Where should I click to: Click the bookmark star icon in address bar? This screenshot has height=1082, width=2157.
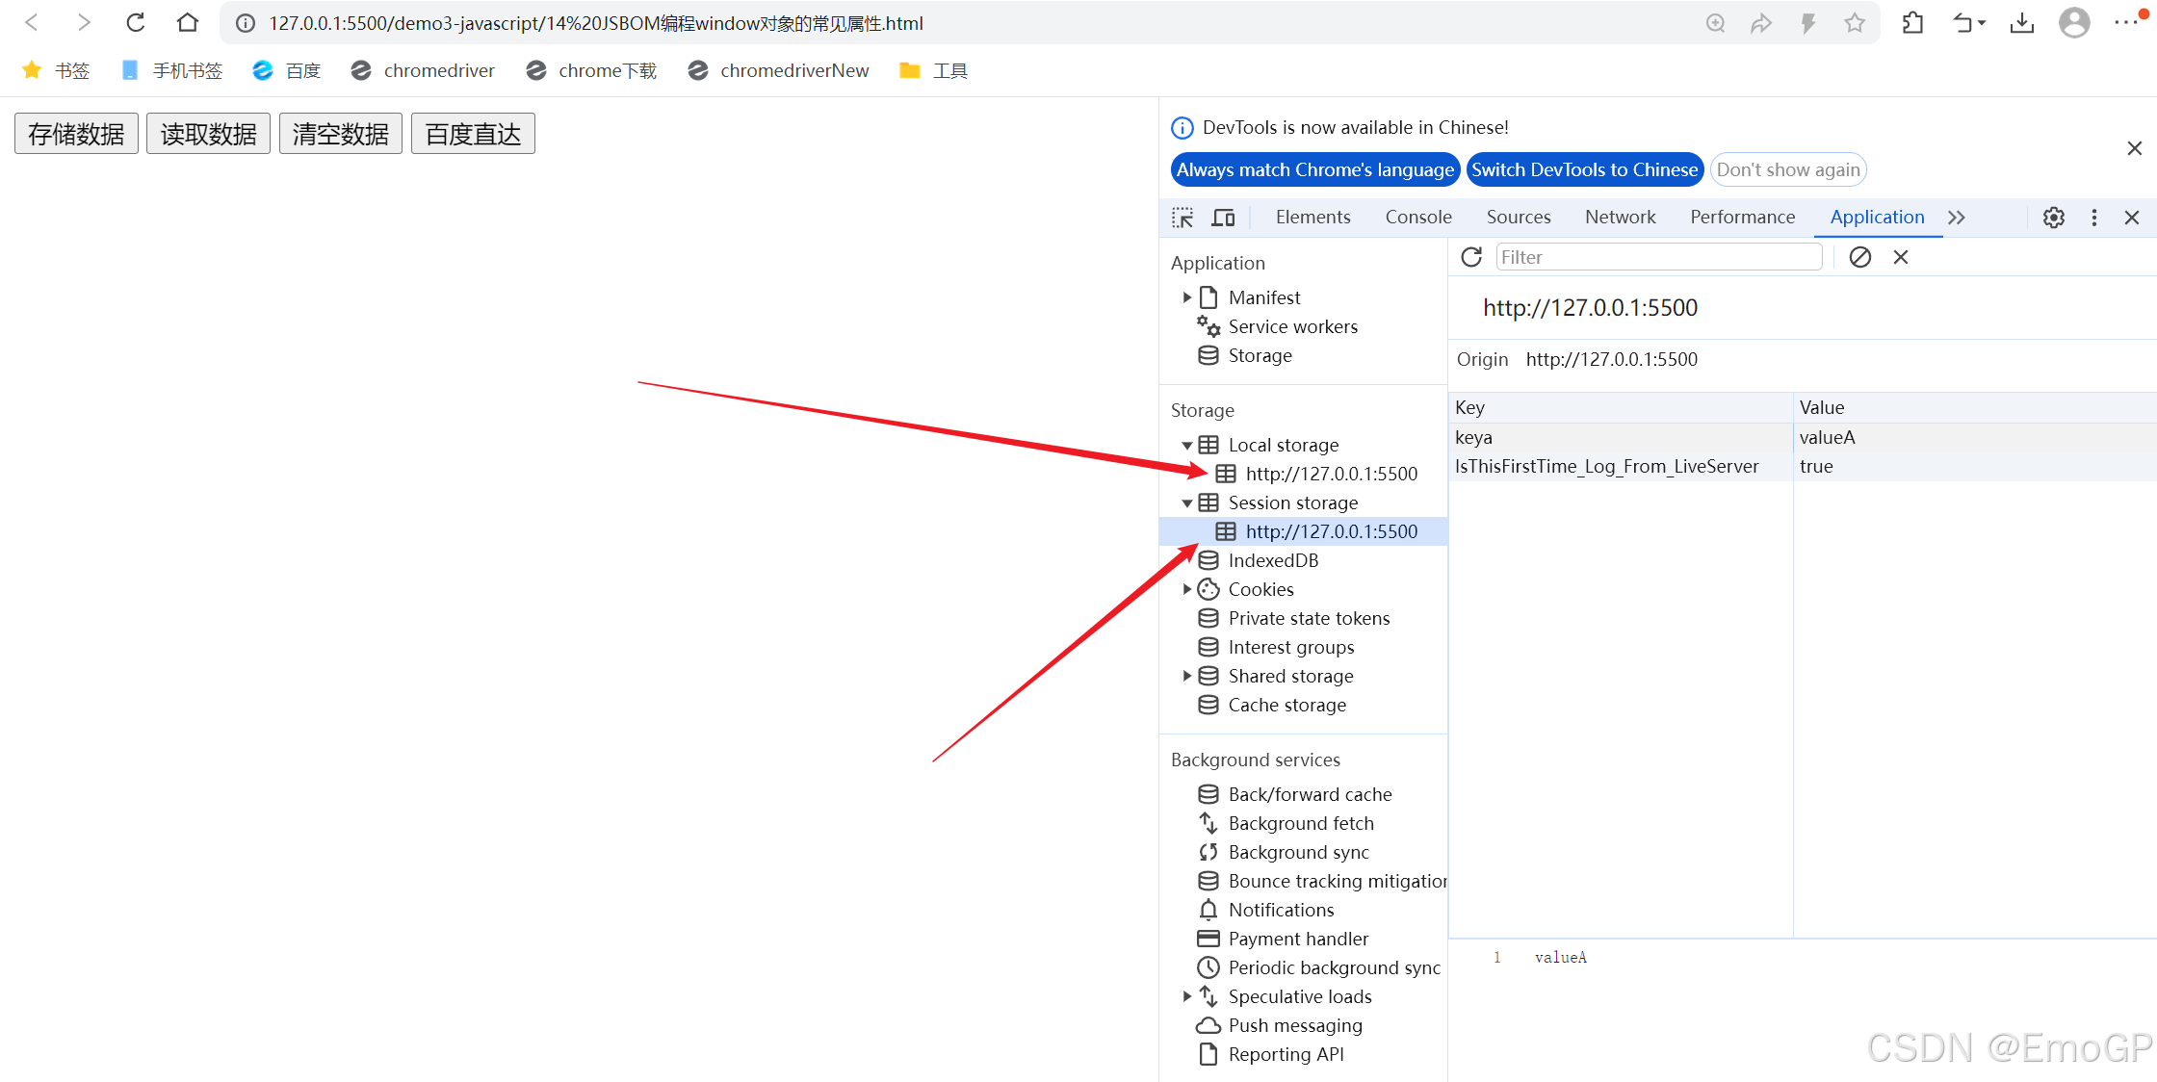coord(1854,23)
